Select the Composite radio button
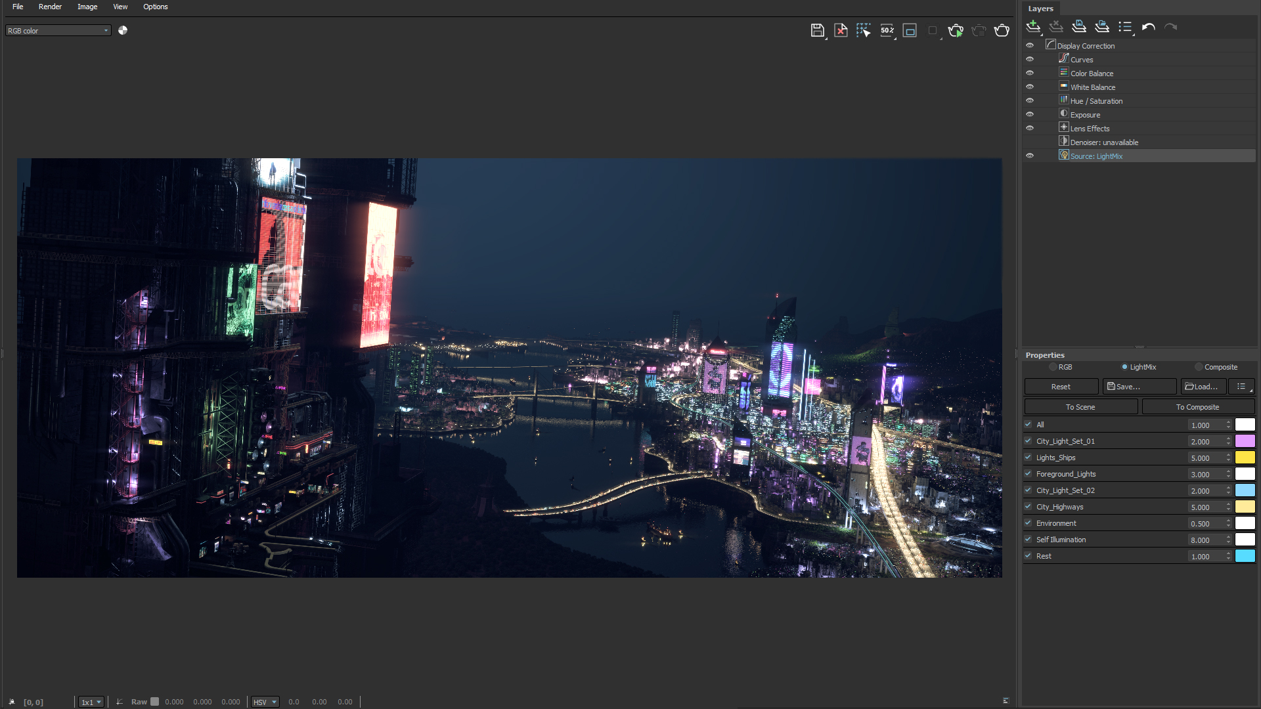1261x709 pixels. point(1199,367)
